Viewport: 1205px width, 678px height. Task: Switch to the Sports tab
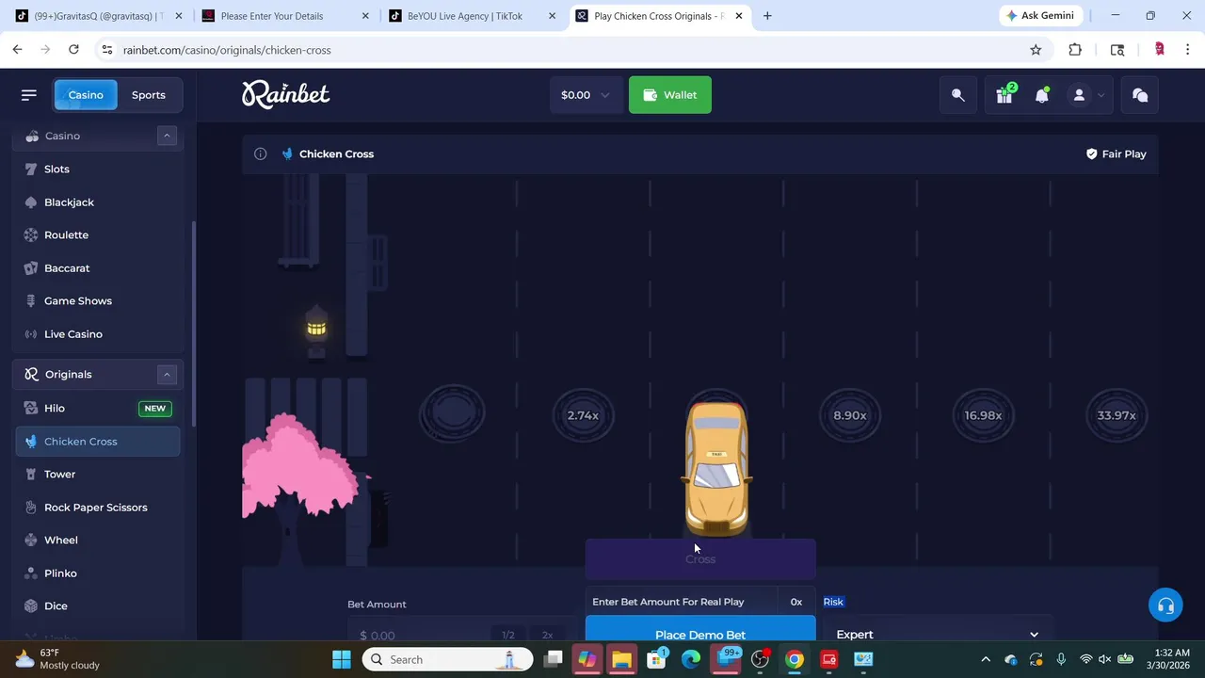[149, 95]
